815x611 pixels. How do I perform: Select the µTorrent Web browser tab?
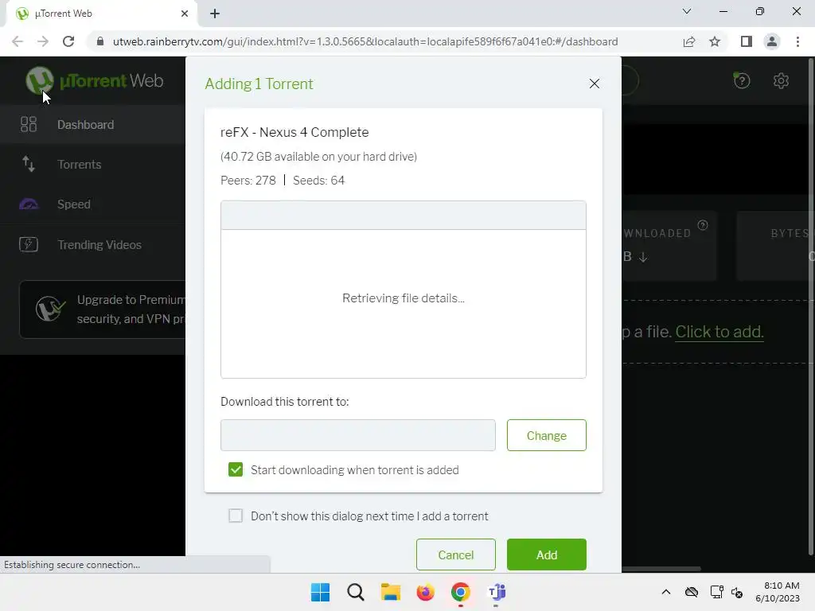coord(101,14)
